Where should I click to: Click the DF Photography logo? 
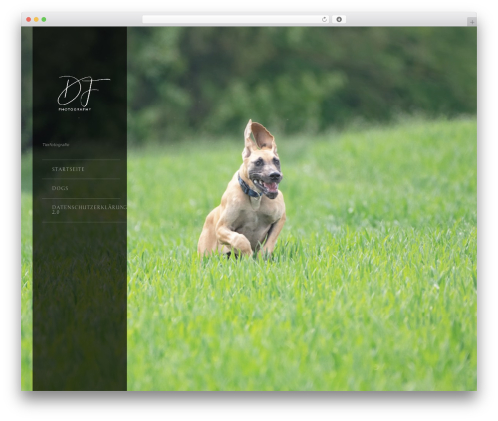click(83, 94)
